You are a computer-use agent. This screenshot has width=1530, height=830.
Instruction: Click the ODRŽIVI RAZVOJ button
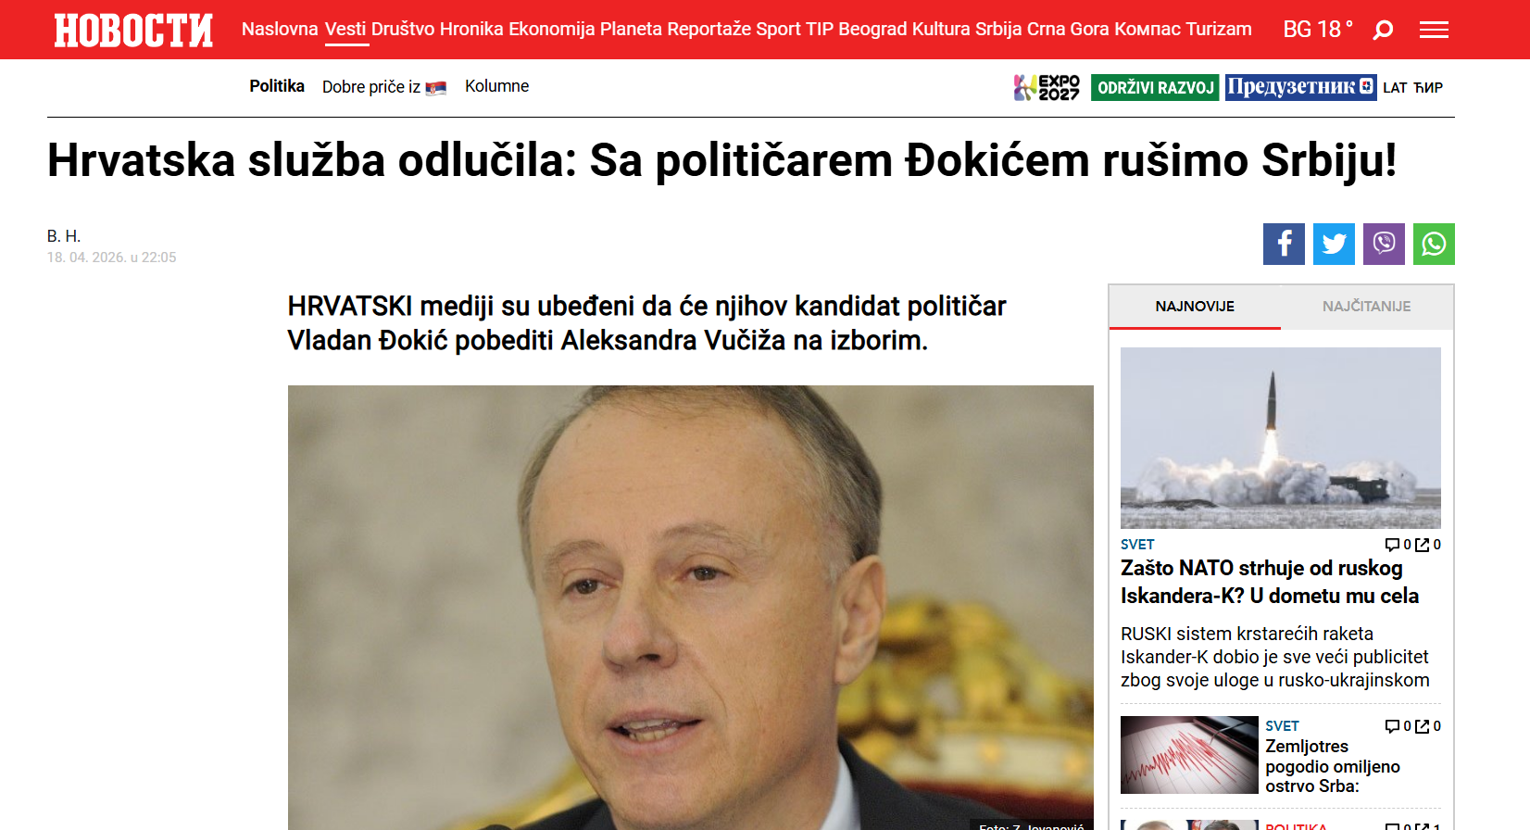(1155, 87)
